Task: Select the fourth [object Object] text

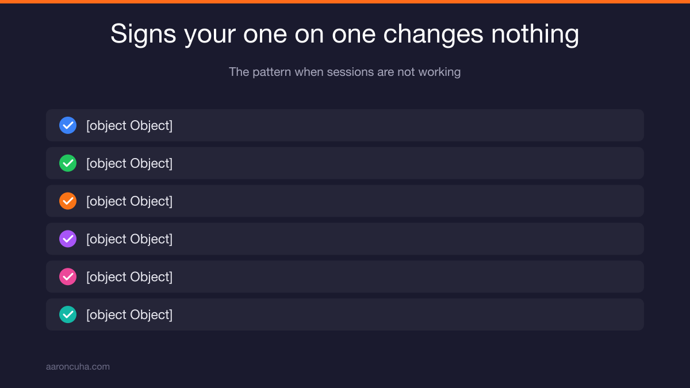Action: 129,239
